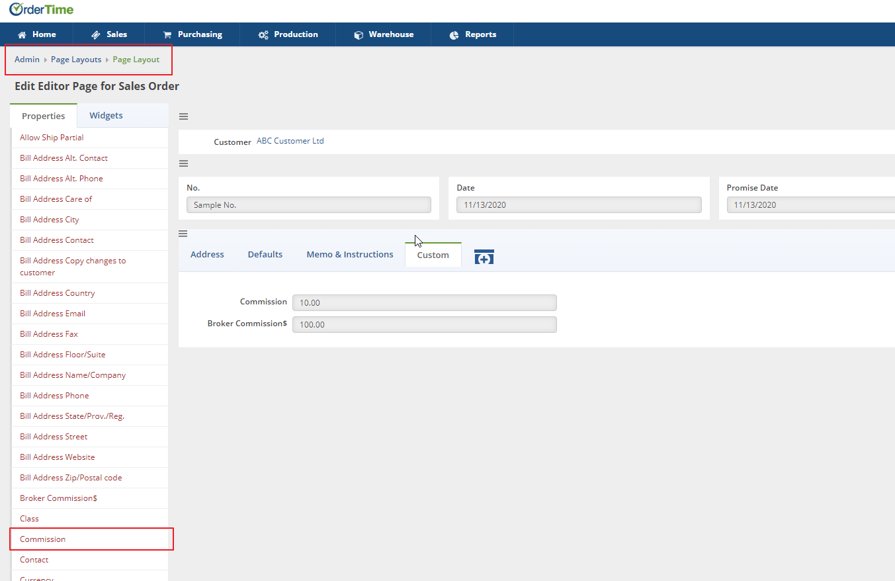
Task: Click the Date field
Action: pyautogui.click(x=579, y=205)
